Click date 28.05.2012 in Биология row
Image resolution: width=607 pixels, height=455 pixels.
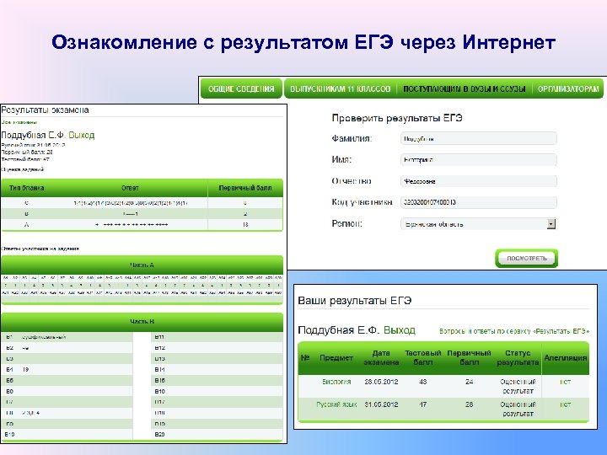381,382
